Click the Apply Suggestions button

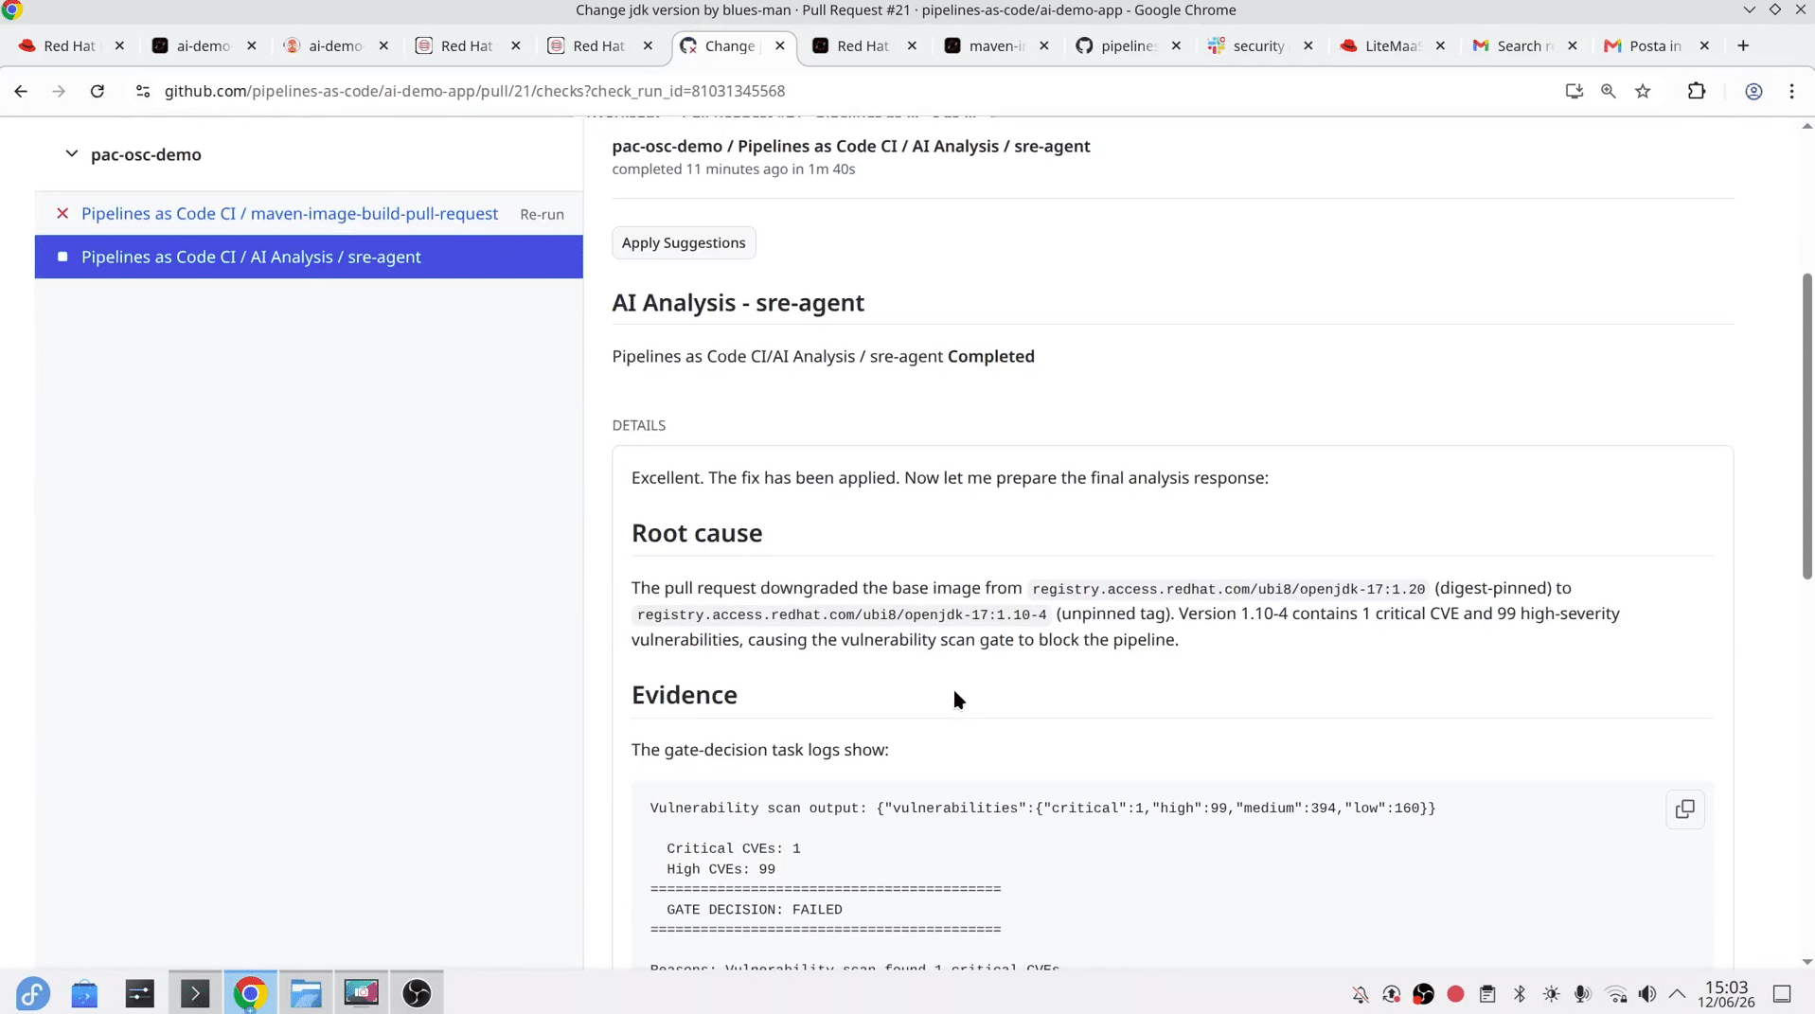pyautogui.click(x=684, y=242)
